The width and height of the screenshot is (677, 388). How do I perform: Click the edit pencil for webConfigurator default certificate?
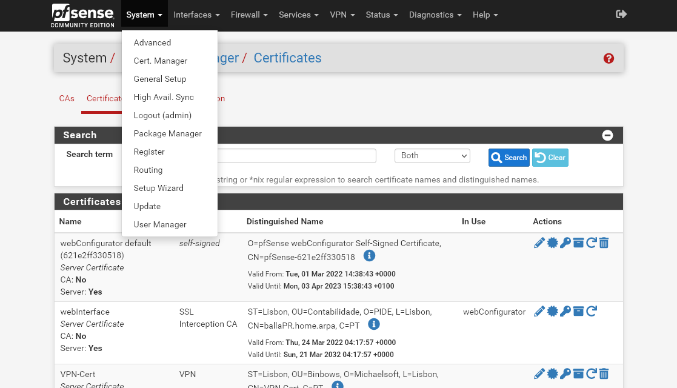(539, 243)
